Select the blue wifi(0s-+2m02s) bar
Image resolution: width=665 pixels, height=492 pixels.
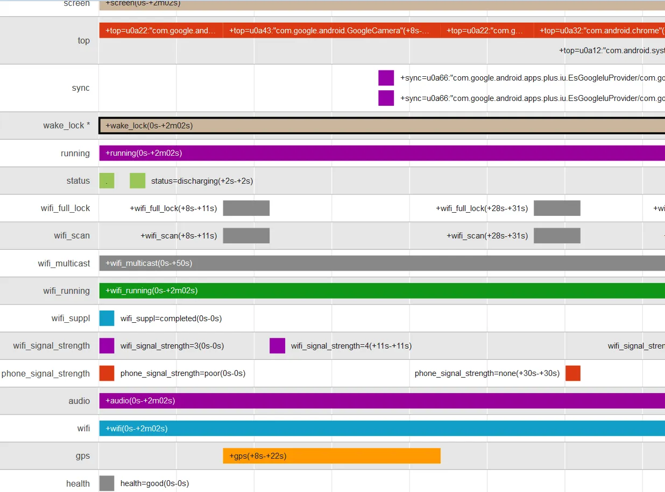click(382, 428)
